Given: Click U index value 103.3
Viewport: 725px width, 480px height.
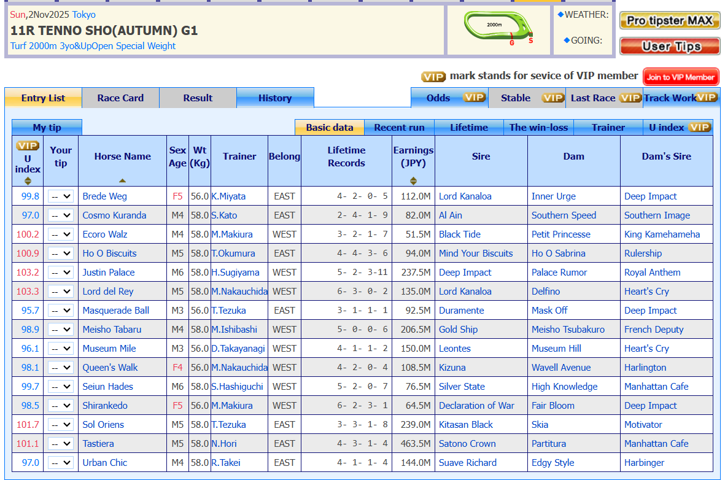Looking at the screenshot, I should 28,292.
